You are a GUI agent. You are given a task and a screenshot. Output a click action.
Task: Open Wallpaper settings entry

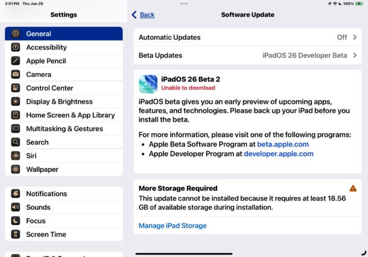click(x=63, y=170)
